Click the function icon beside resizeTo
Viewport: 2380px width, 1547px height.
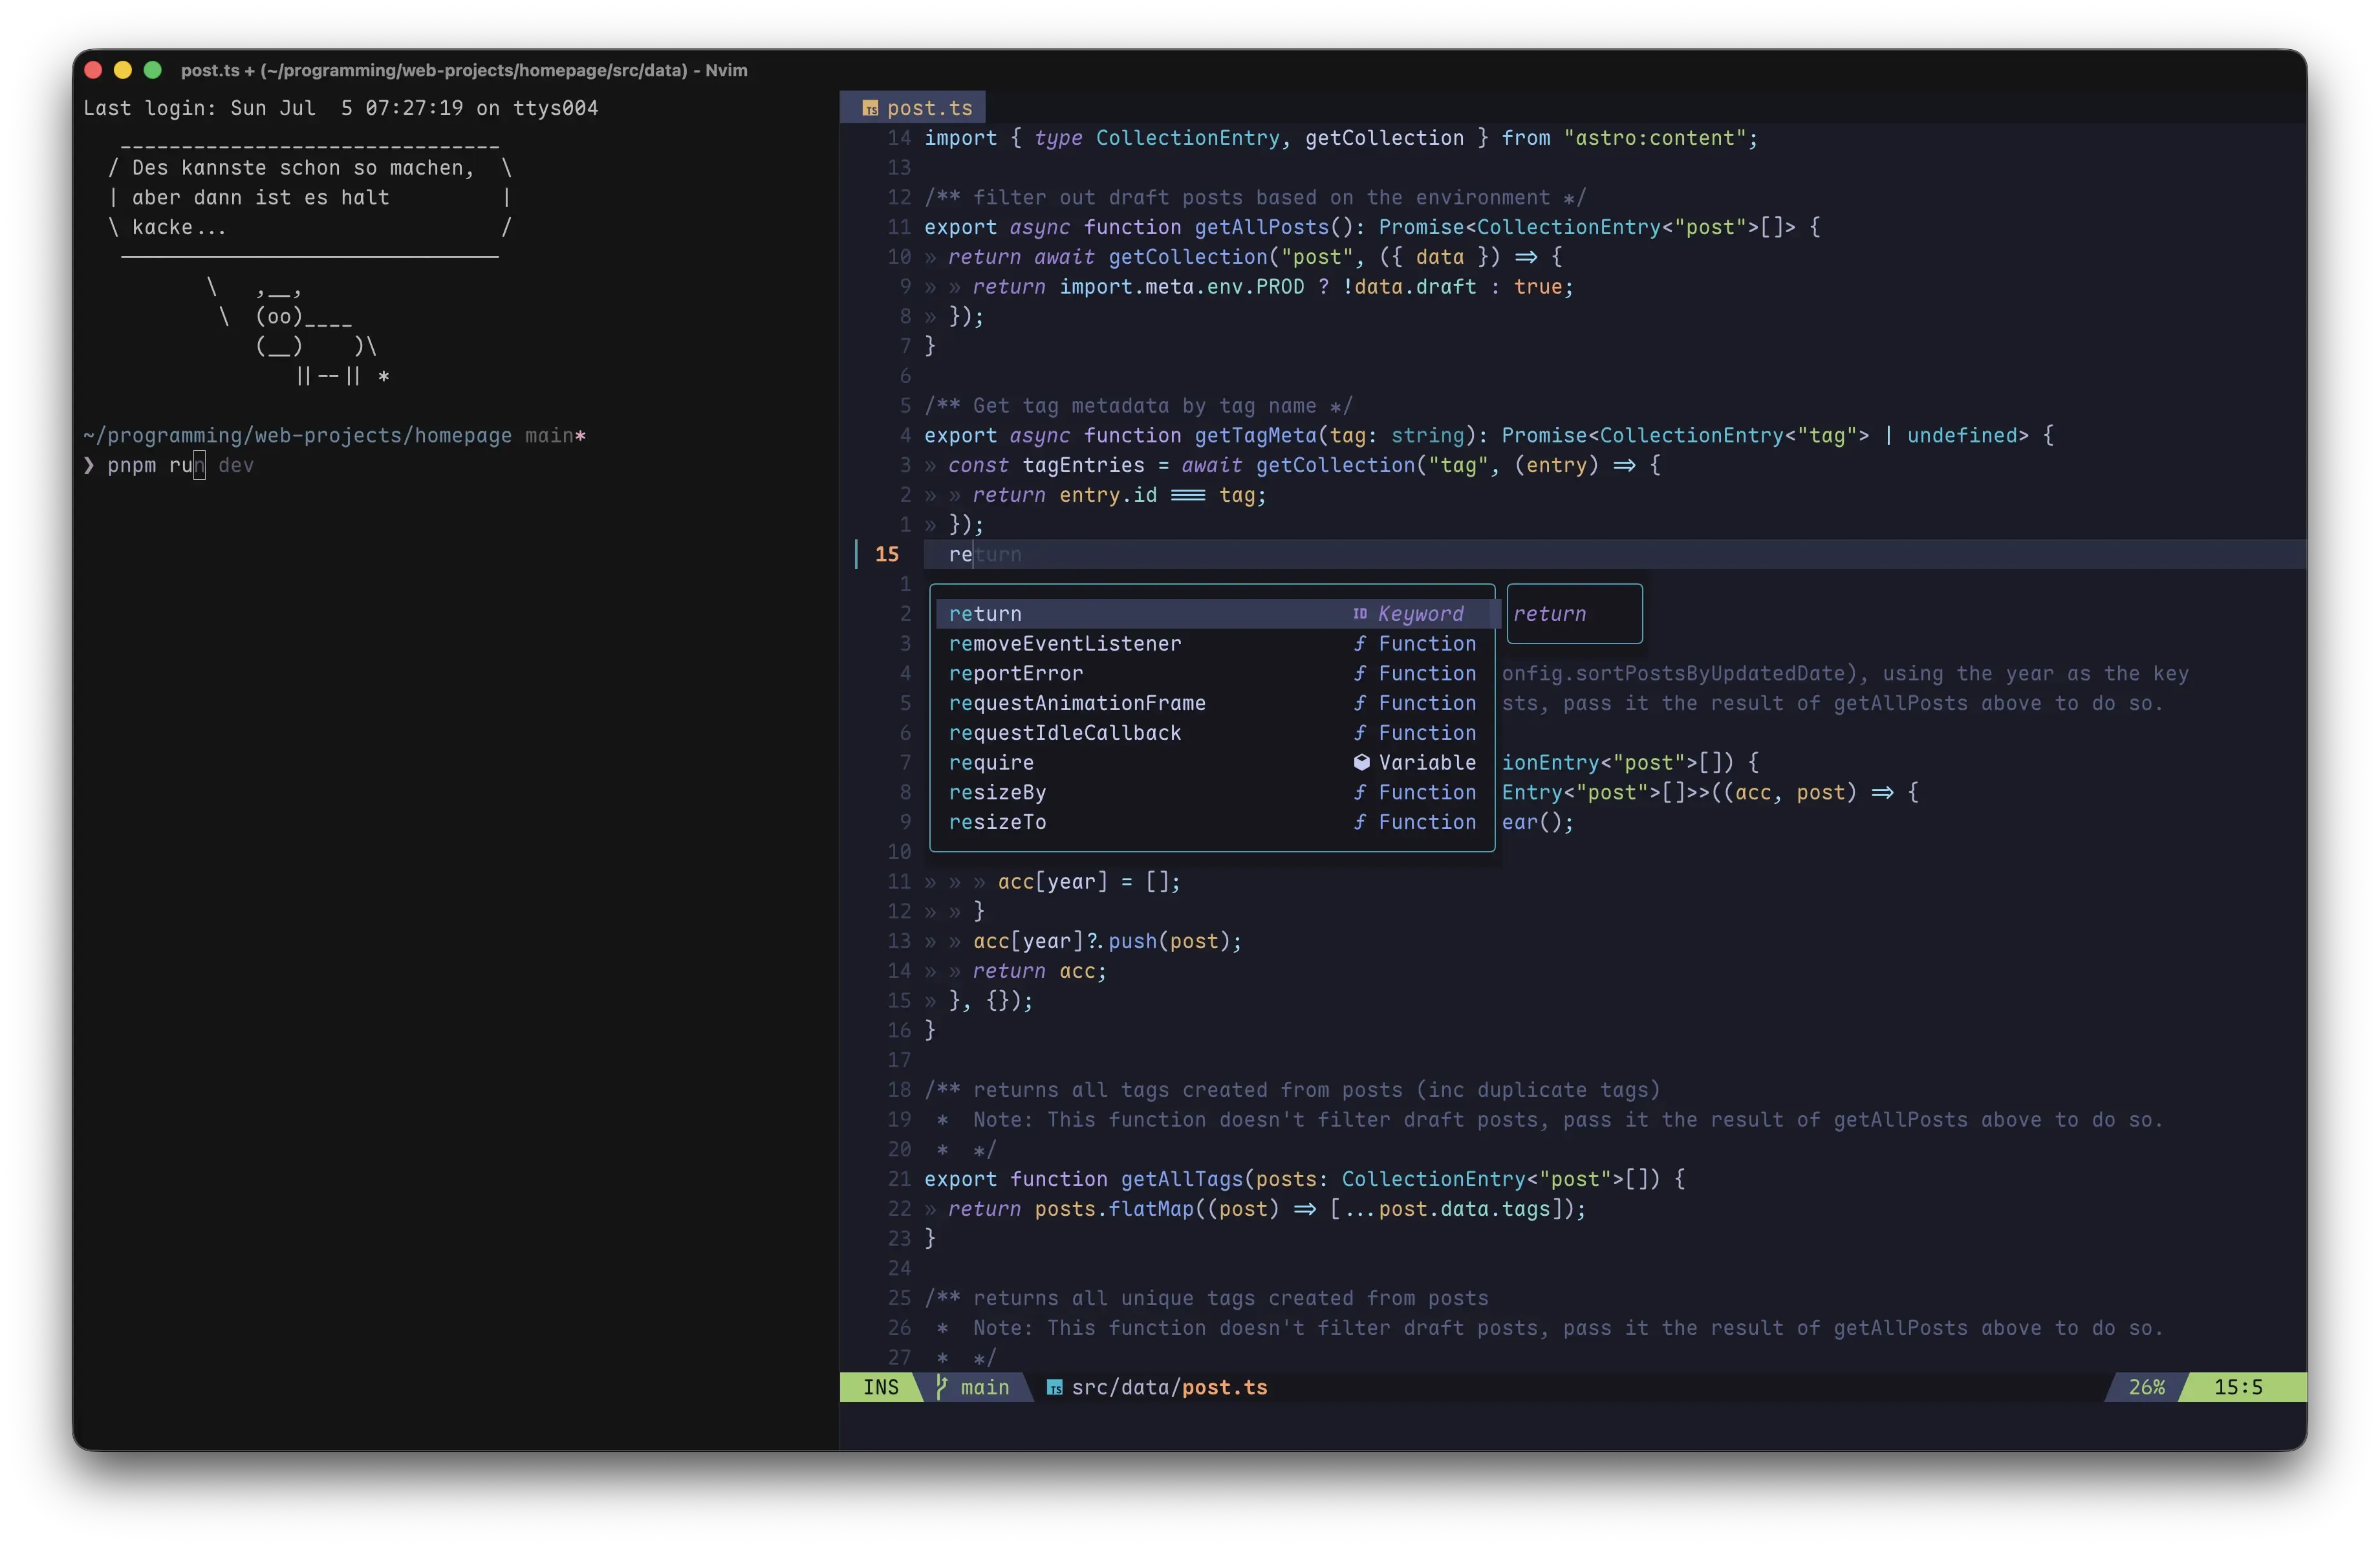pyautogui.click(x=1360, y=822)
